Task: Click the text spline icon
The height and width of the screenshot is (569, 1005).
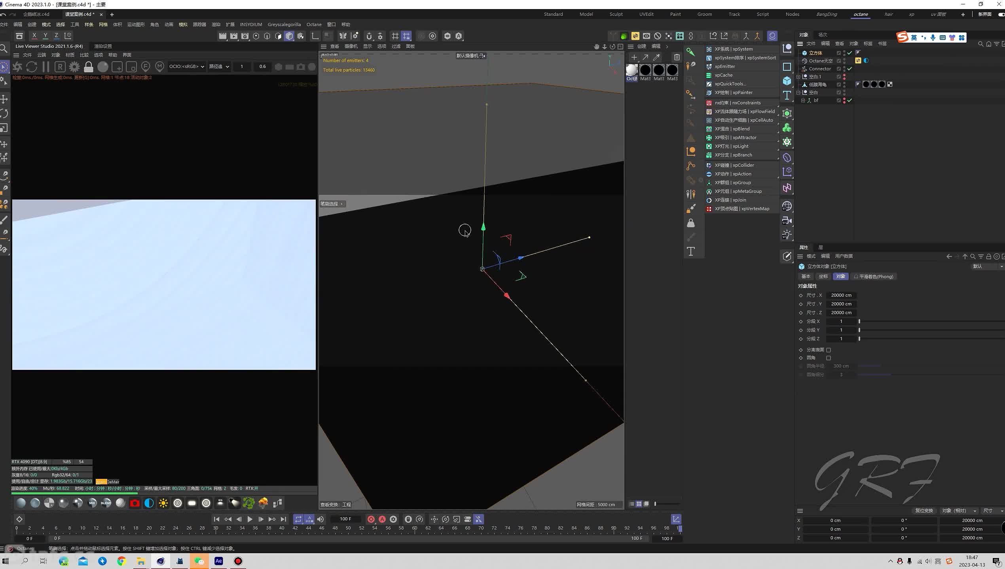Action: click(787, 95)
